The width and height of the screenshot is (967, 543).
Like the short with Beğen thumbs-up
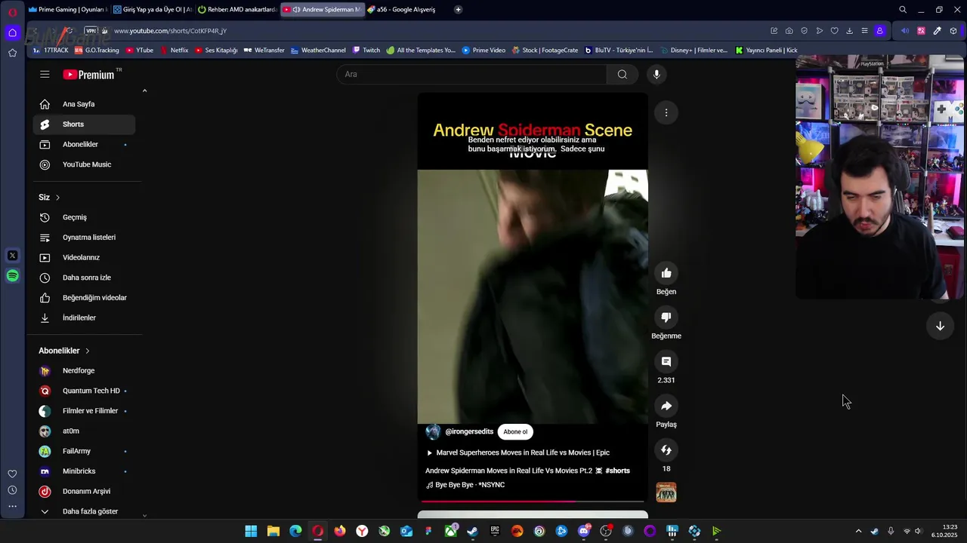coord(666,273)
